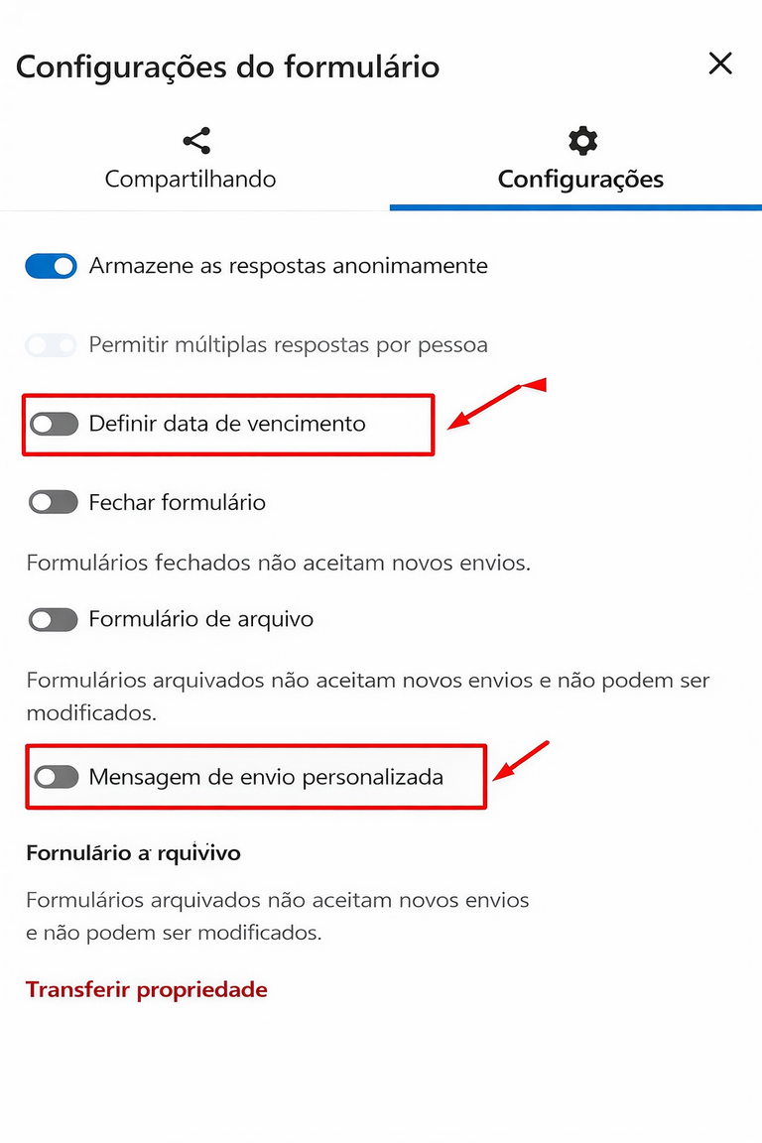Select the Configurações tab label
762x1143 pixels.
[x=580, y=180]
